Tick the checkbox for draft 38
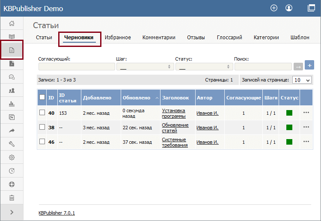 (x=42, y=127)
